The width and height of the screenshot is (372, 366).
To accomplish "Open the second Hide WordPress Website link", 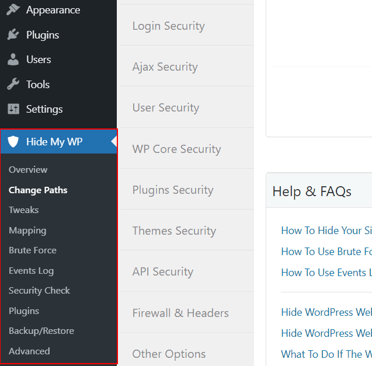I will (x=326, y=333).
